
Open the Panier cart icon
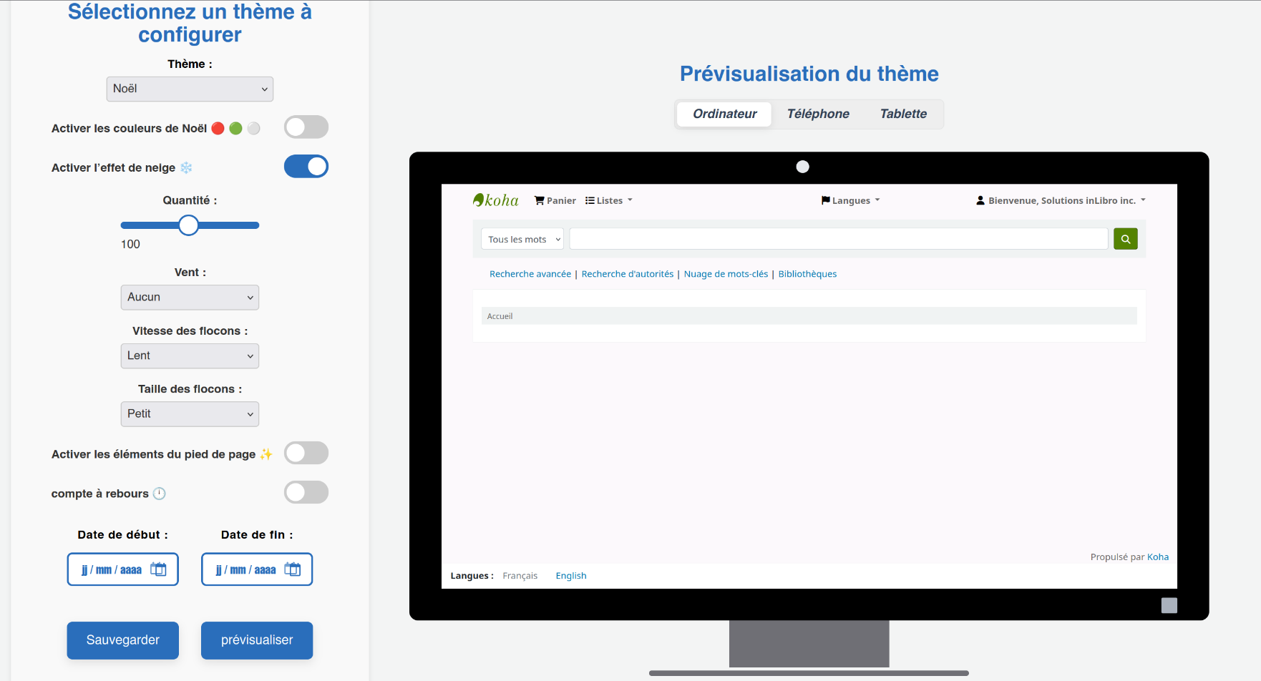tap(540, 201)
